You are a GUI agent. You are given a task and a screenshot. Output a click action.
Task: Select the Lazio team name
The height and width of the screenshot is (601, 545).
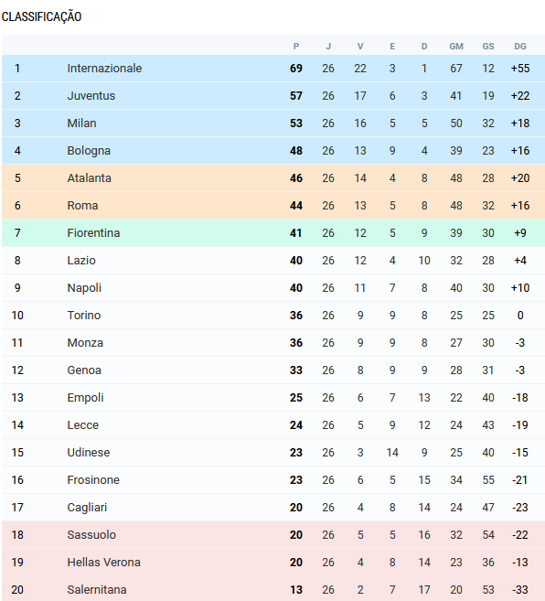[81, 261]
